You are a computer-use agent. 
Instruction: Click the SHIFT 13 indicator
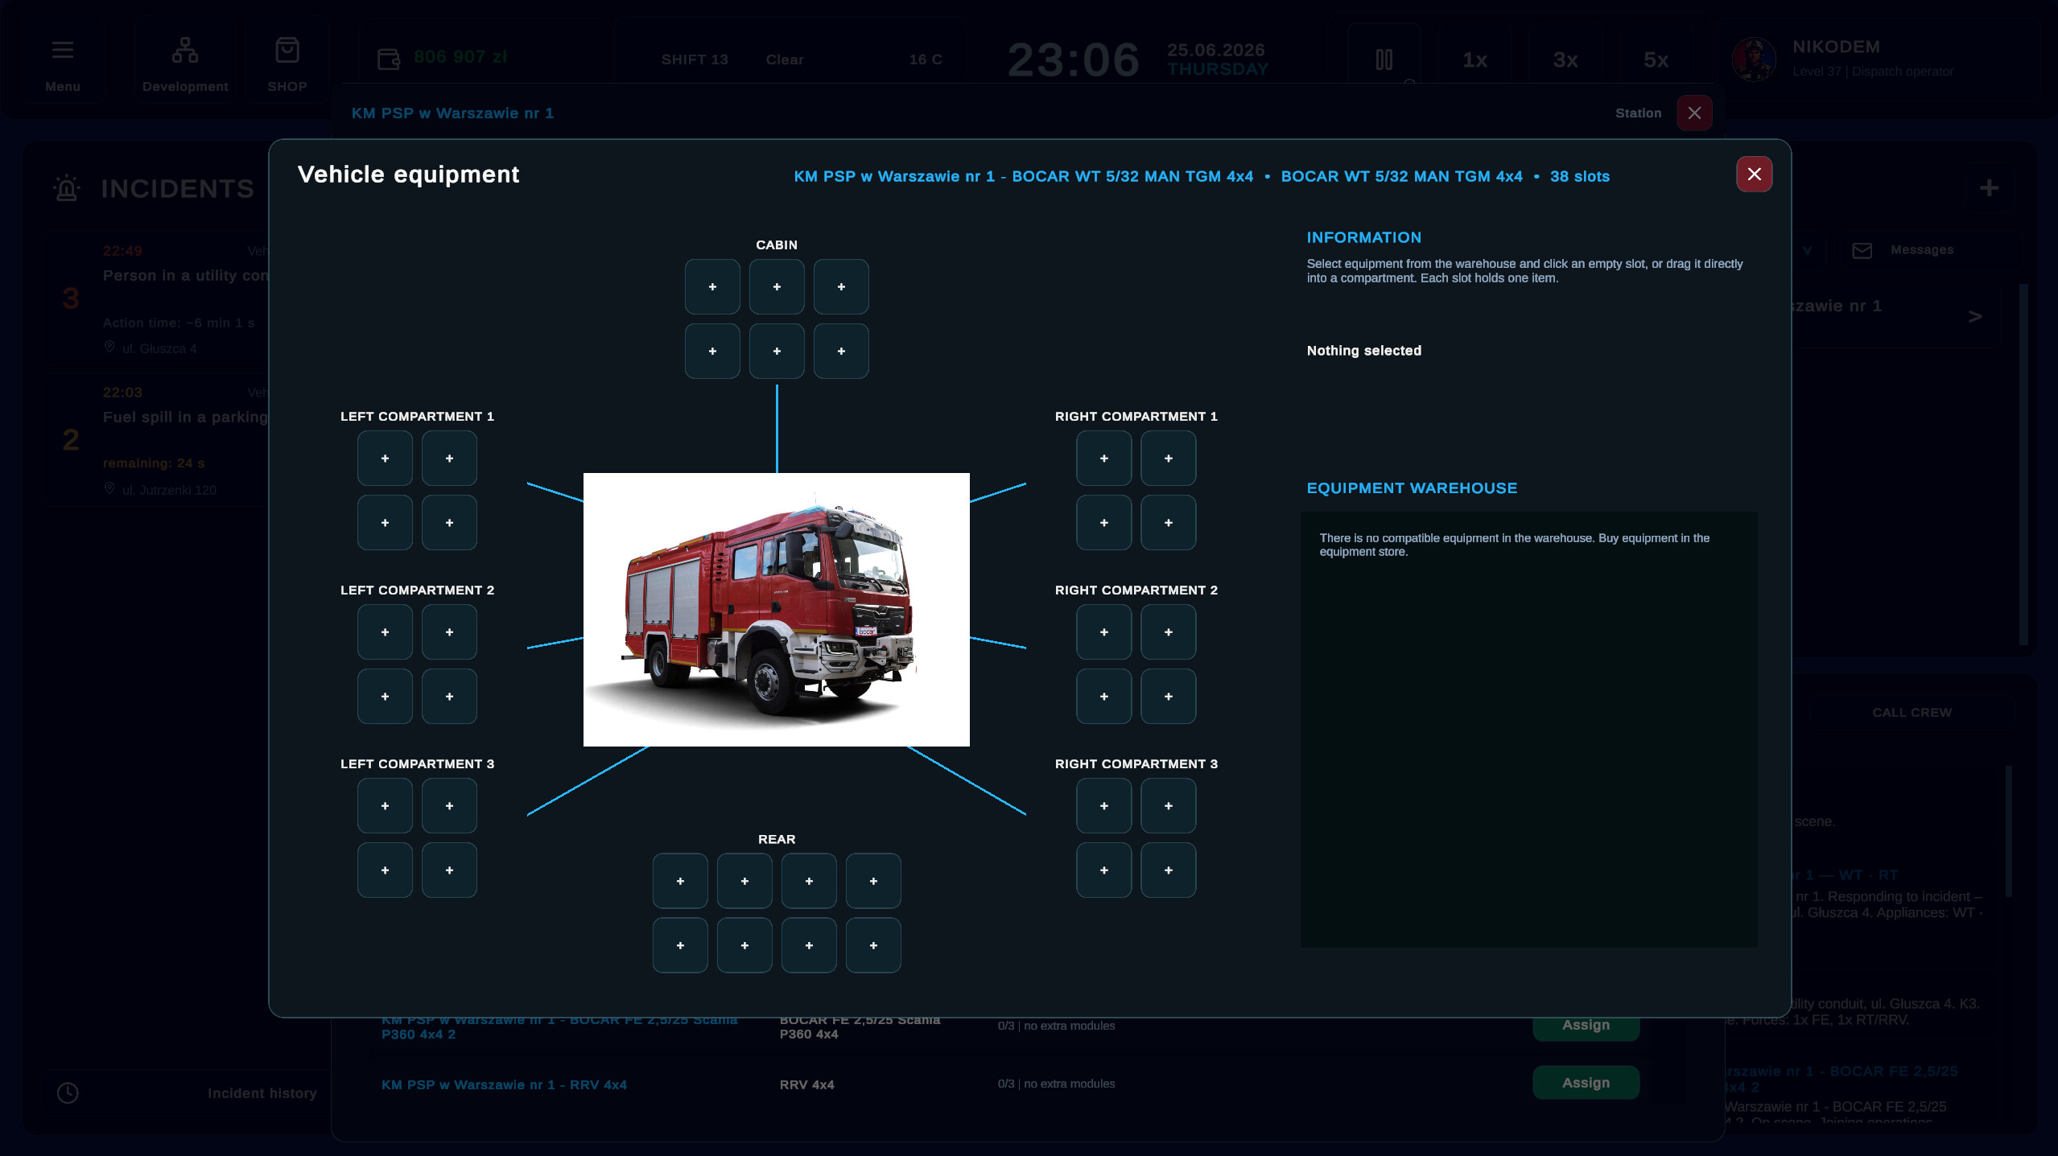point(695,60)
